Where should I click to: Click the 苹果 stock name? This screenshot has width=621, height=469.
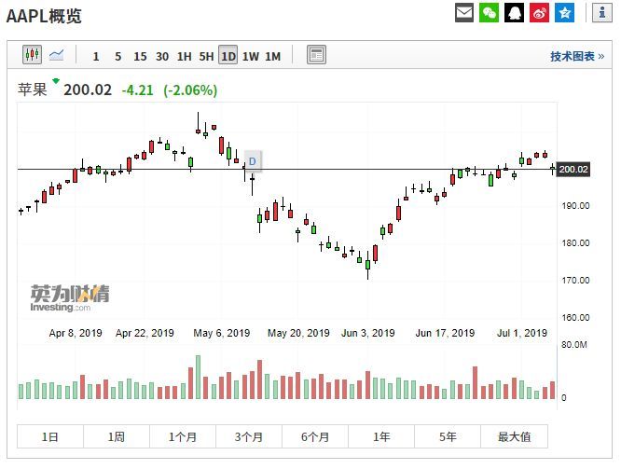tap(33, 90)
